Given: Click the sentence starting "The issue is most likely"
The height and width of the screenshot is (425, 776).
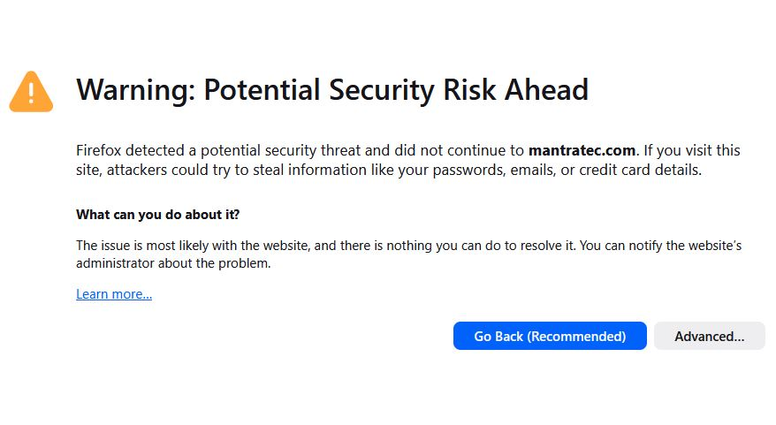Looking at the screenshot, I should pos(221,246).
